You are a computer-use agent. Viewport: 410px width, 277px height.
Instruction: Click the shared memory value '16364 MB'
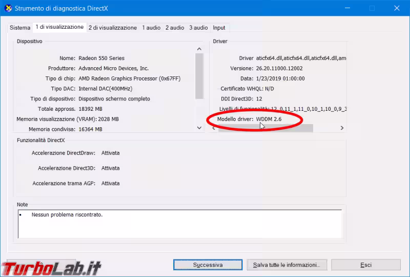point(91,129)
